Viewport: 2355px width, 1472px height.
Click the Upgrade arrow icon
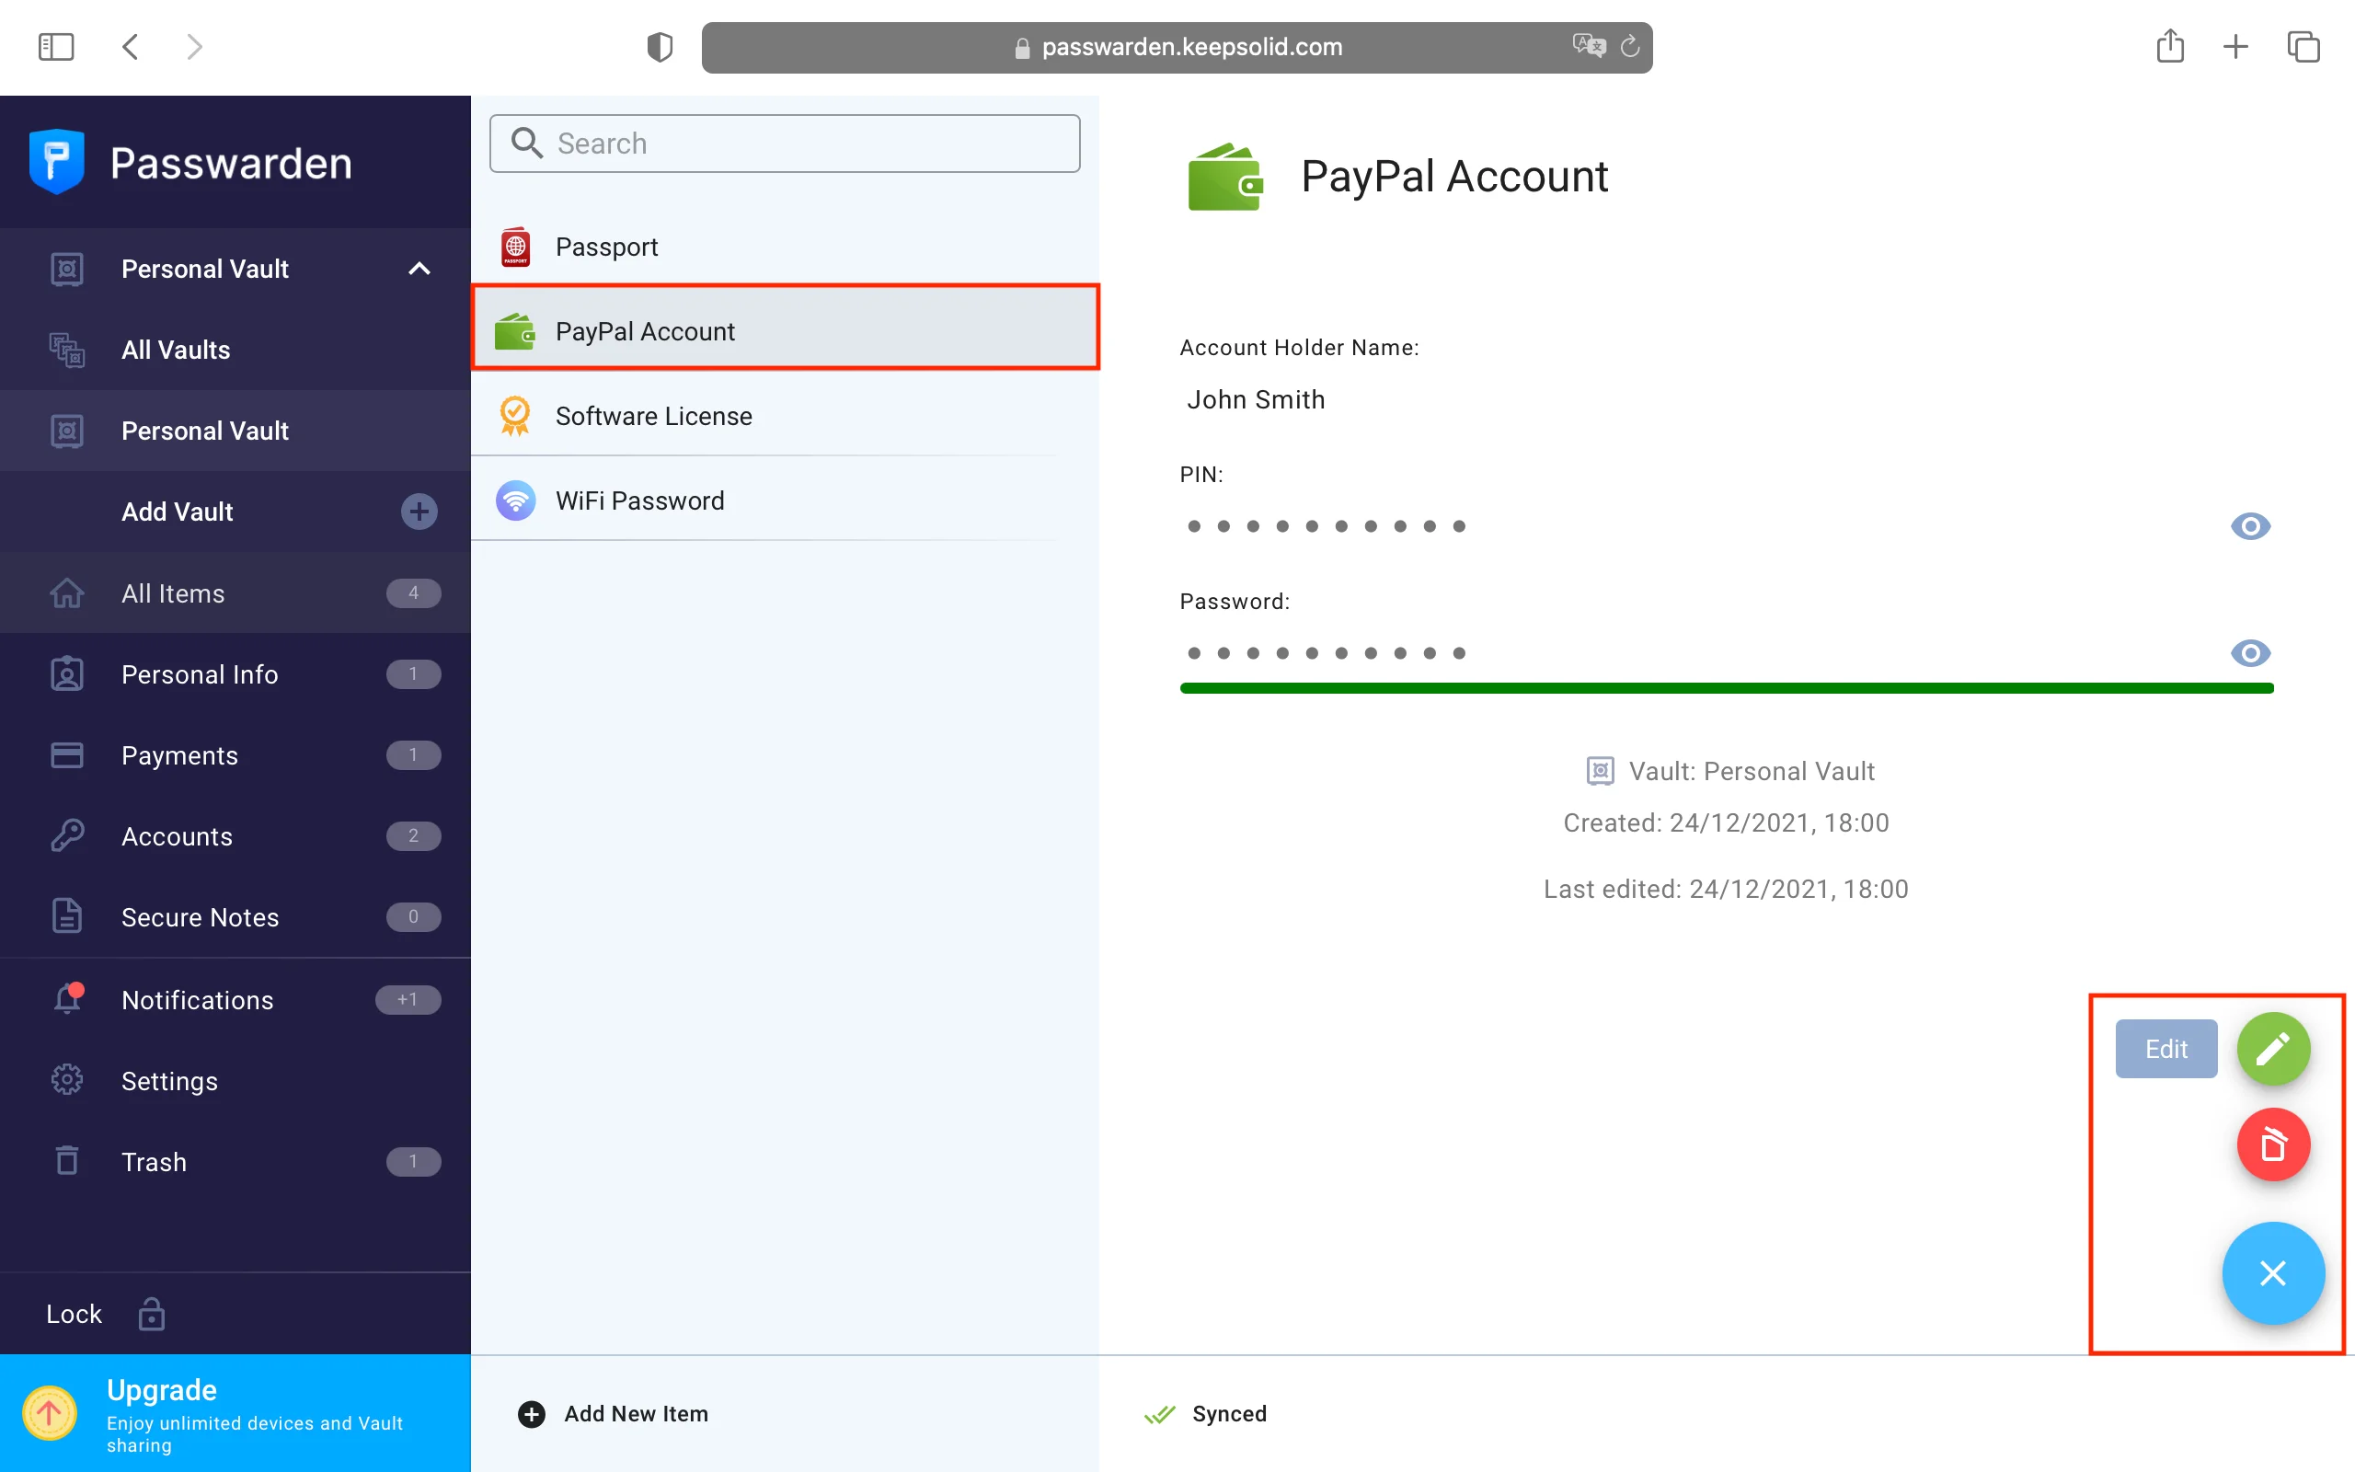point(50,1412)
